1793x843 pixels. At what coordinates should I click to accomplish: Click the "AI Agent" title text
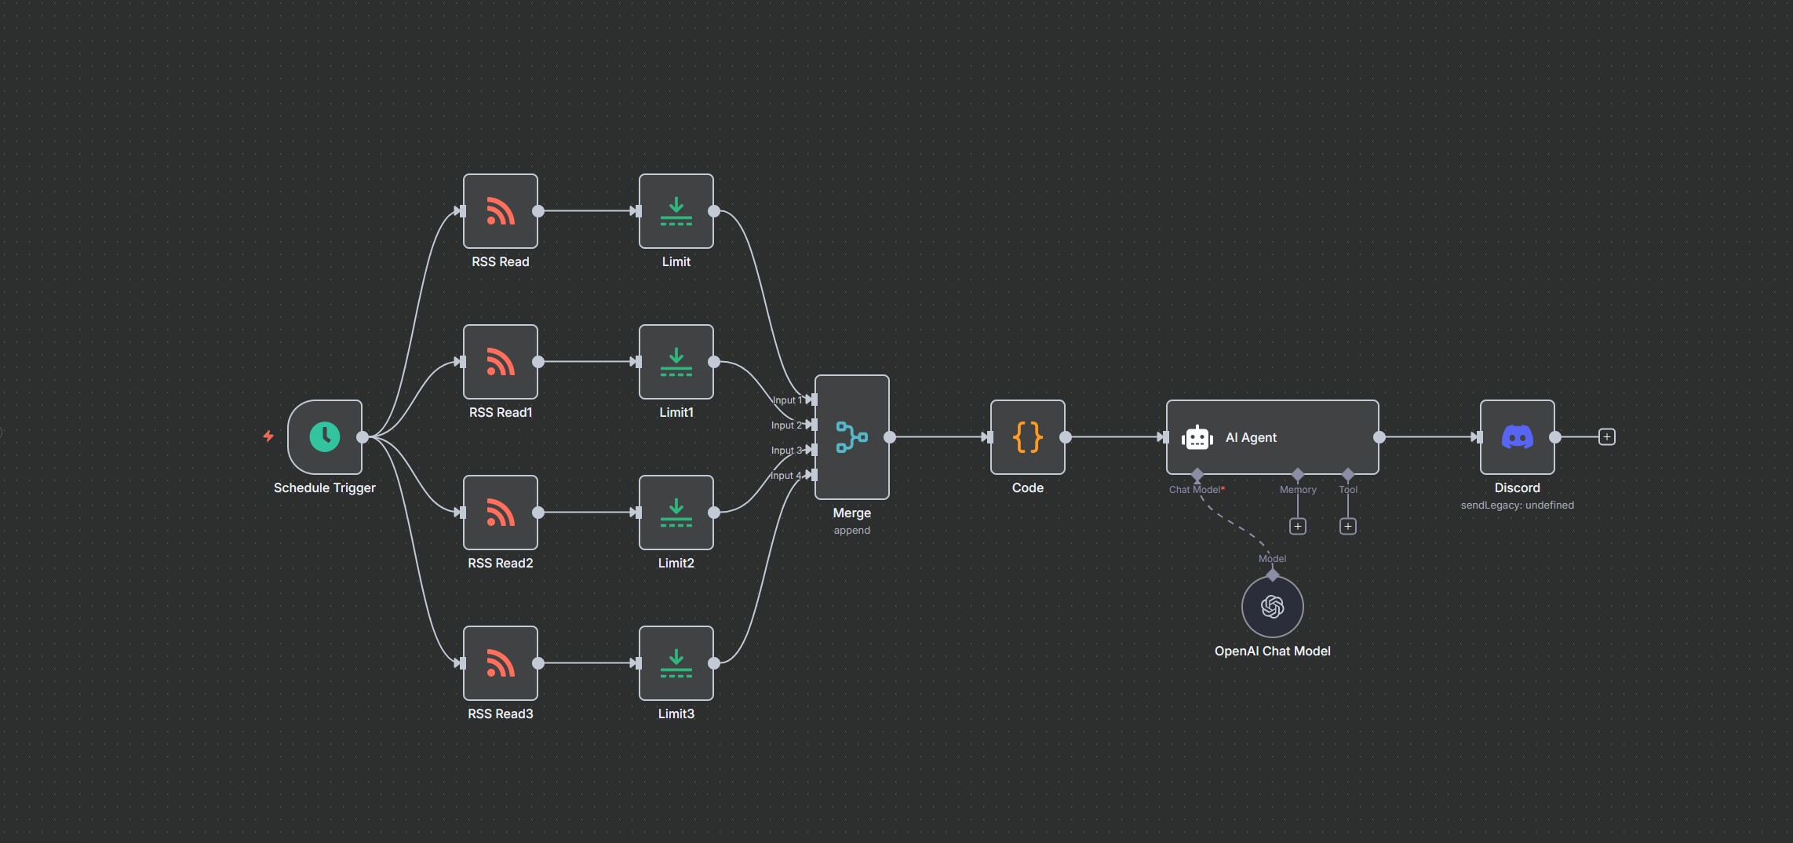click(1252, 437)
